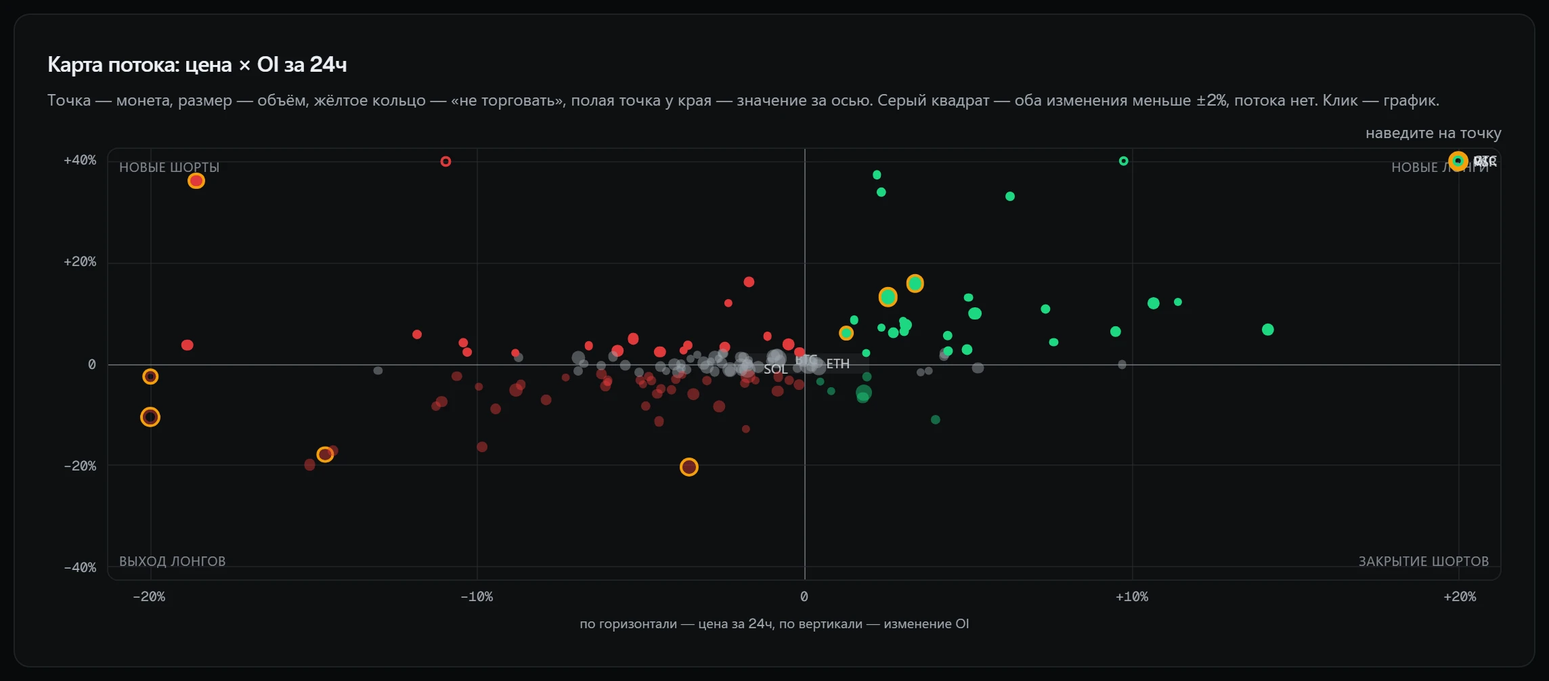1549x681 pixels.
Task: Click the hollow red dot at the top edge
Action: [445, 161]
